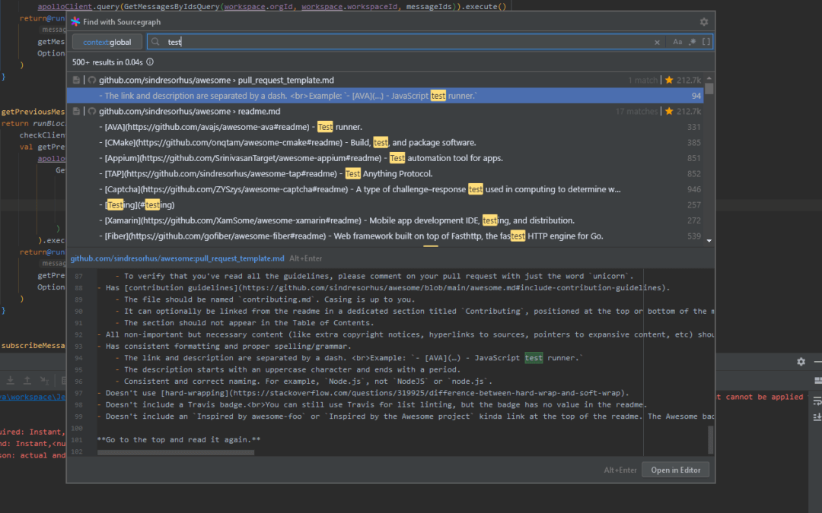
Task: Click preview line about Travis badge
Action: coord(372,404)
